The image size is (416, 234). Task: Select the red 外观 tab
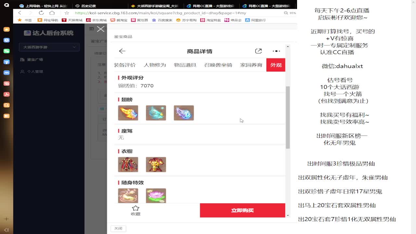(x=276, y=65)
